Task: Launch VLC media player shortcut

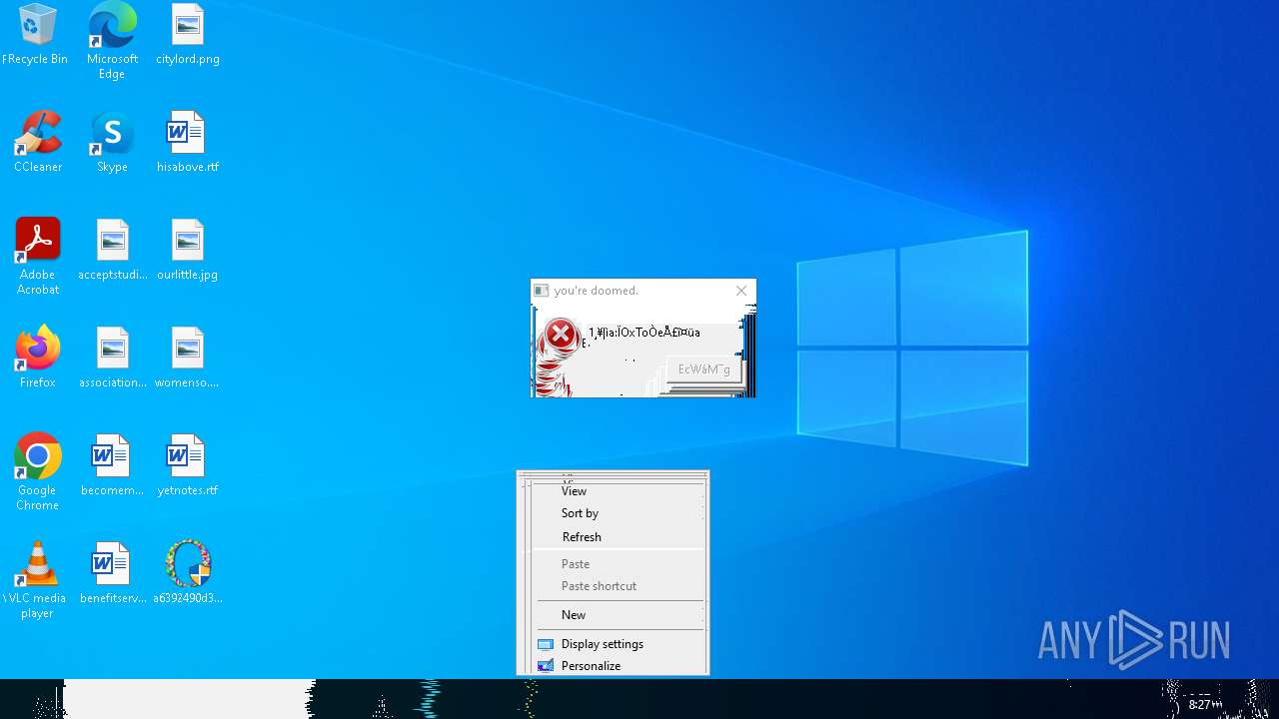Action: click(37, 581)
